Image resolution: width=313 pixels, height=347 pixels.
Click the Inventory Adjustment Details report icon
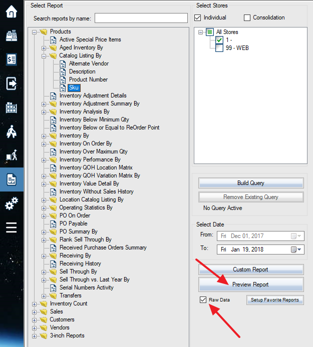(53, 96)
